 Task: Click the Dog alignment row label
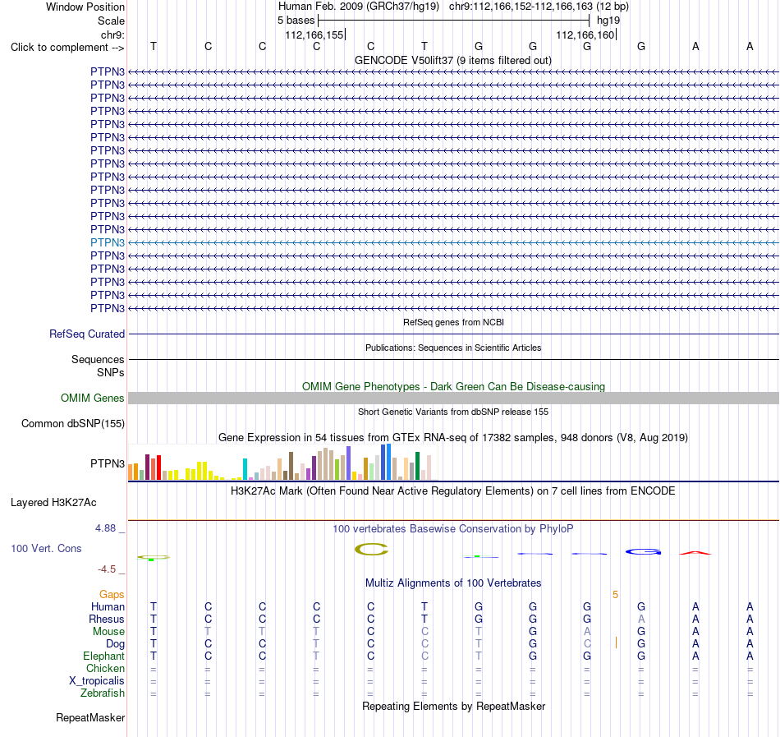(116, 644)
